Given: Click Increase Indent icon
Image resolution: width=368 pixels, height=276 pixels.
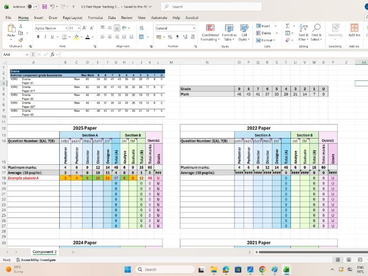Looking at the screenshot, I should [131, 37].
